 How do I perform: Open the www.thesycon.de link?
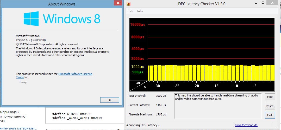tap(246, 125)
